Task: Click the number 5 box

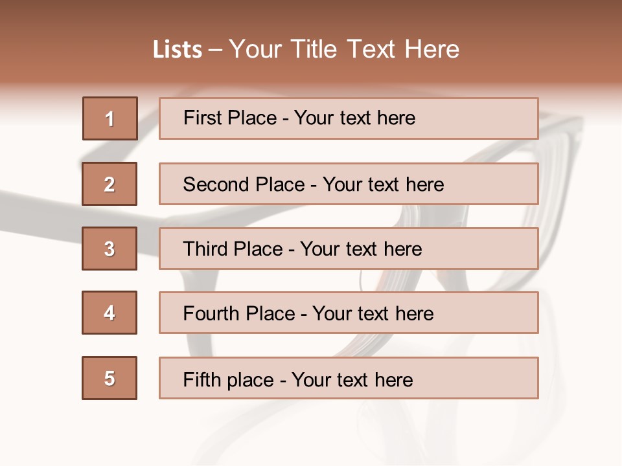Action: (x=109, y=378)
